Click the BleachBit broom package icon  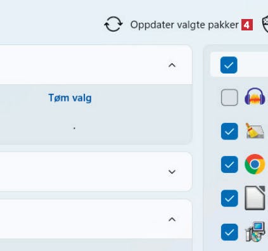click(255, 131)
